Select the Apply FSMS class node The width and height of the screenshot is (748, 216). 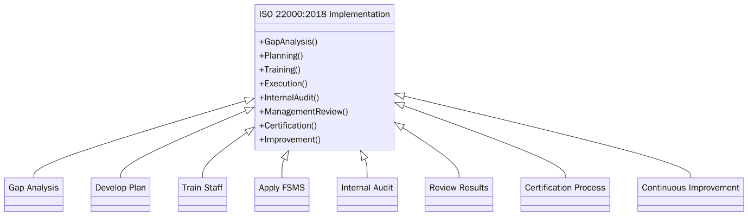[x=282, y=194]
